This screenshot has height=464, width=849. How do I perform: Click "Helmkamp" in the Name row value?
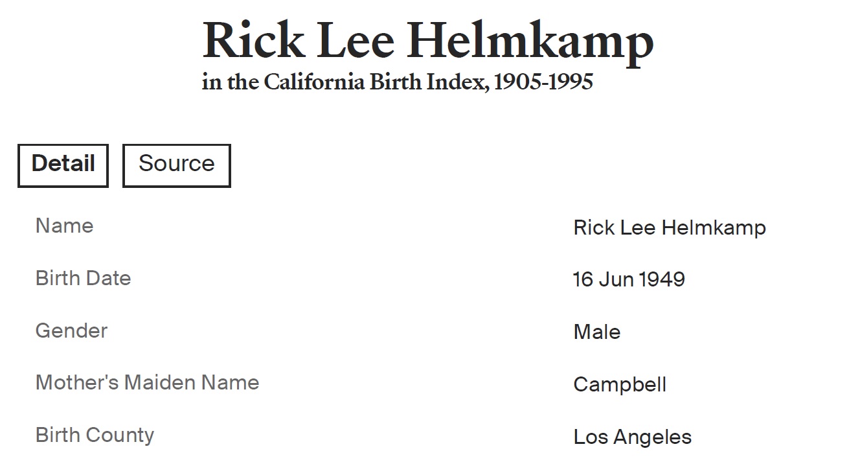tap(714, 228)
